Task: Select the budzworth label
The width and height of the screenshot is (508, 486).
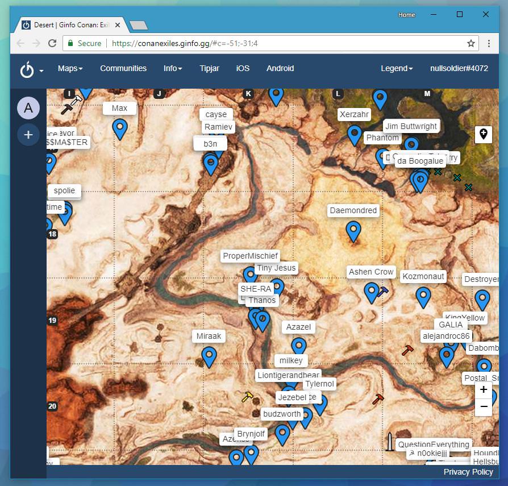Action: (282, 414)
